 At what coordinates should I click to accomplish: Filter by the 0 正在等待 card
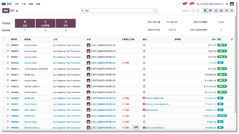click(x=45, y=23)
